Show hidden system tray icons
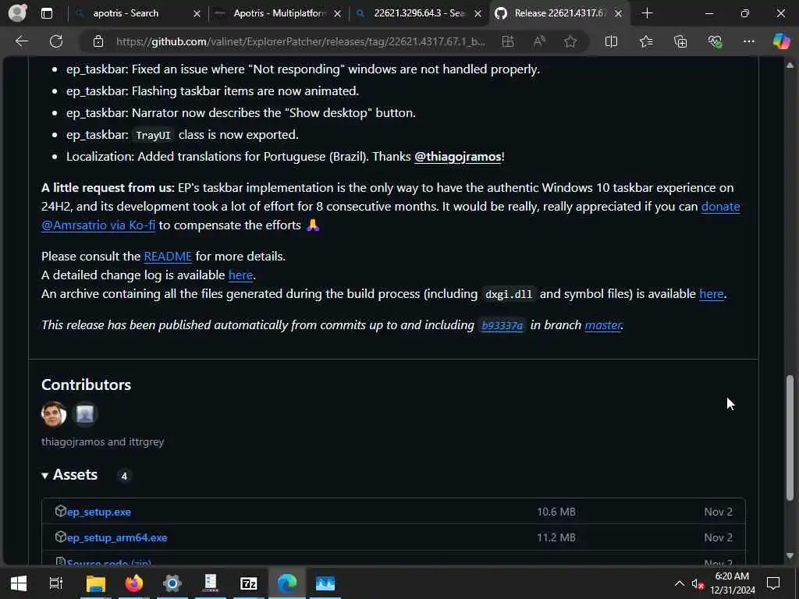Screen dimensions: 799x599 tap(680, 583)
